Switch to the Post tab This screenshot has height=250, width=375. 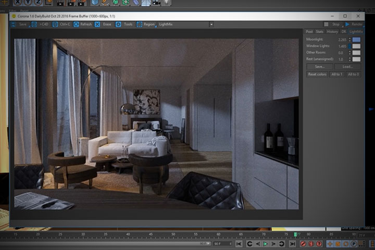click(x=309, y=32)
